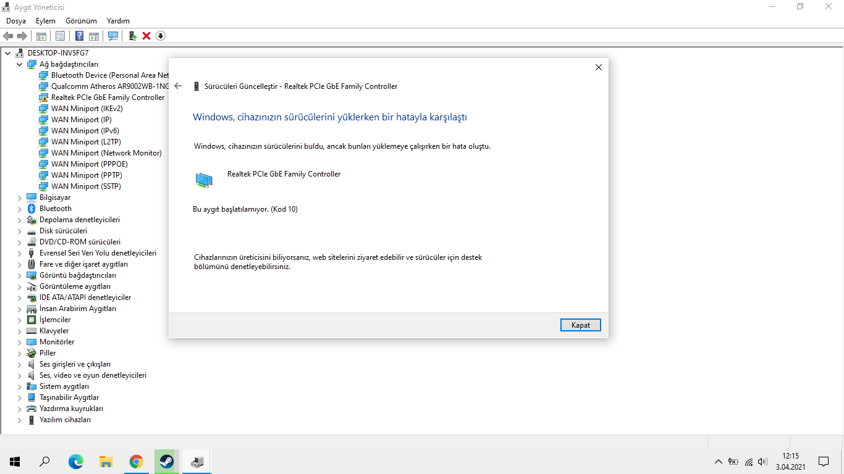
Task: Open the volume control in the system tray
Action: point(762,462)
